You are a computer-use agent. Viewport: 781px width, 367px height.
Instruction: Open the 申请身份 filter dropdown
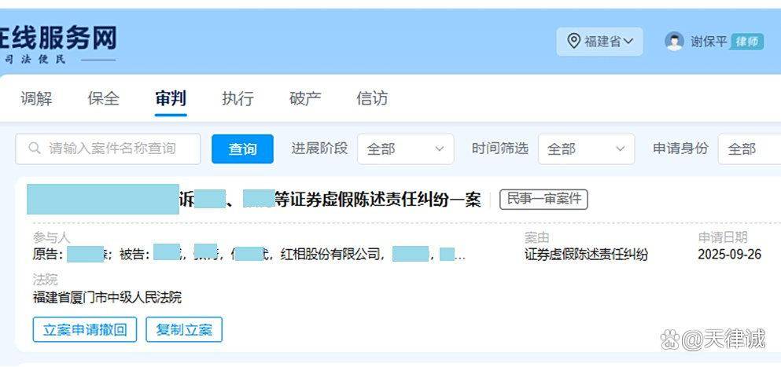[747, 149]
